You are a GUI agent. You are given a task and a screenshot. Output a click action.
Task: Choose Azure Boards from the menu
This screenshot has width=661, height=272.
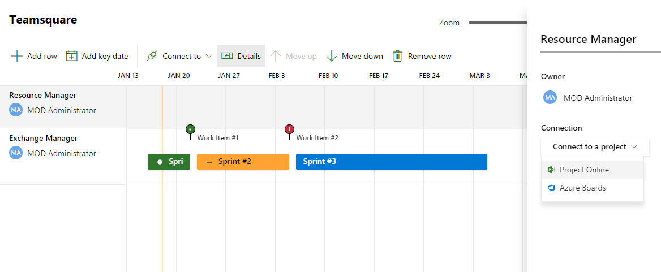582,188
